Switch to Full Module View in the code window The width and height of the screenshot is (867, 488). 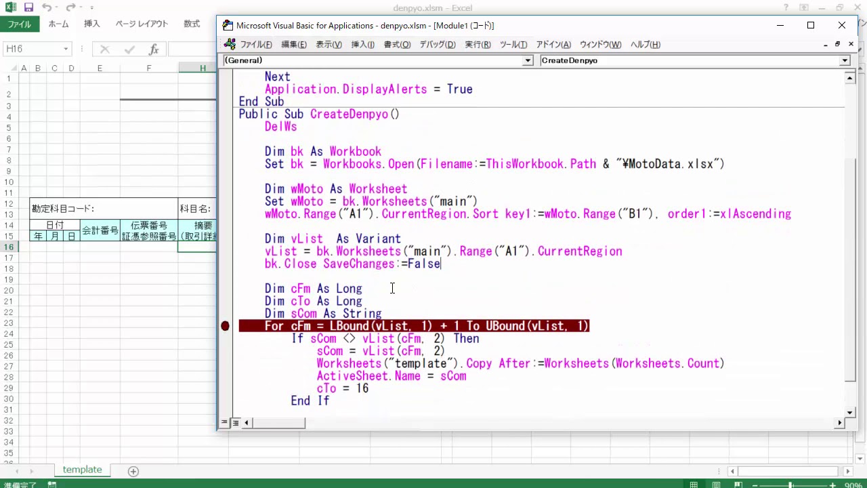235,423
